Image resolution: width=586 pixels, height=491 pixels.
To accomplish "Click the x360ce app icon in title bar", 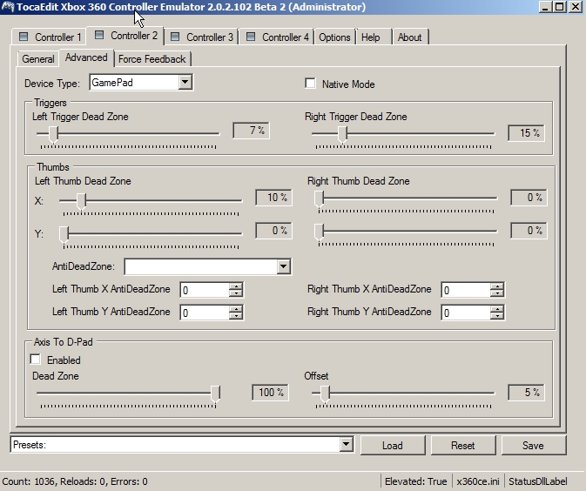I will (8, 6).
